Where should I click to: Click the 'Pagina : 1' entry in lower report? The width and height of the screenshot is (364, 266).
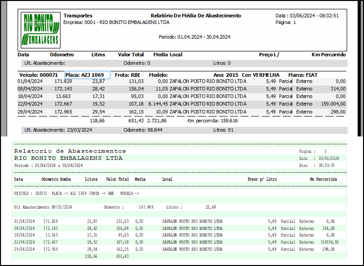pyautogui.click(x=313, y=151)
